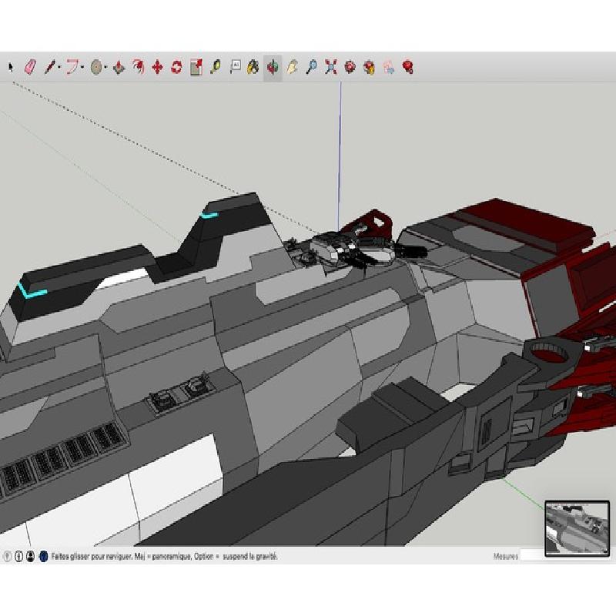Expand the Shapes tool dropdown arrow
The height and width of the screenshot is (616, 616).
pyautogui.click(x=105, y=68)
